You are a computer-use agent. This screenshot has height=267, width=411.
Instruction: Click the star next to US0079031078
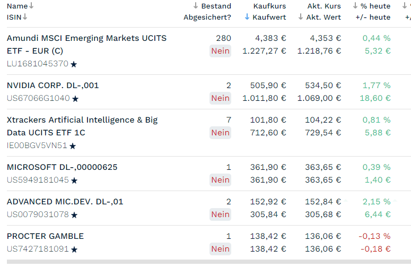[x=74, y=215]
